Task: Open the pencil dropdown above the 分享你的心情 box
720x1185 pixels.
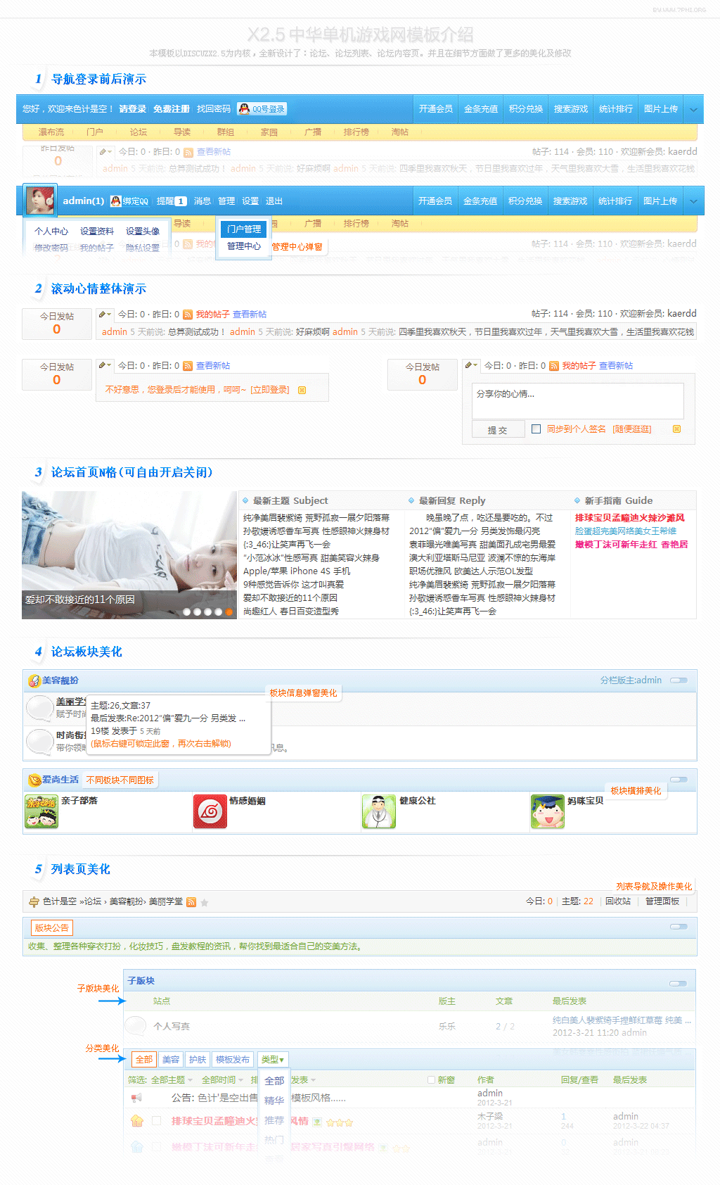Action: coord(471,365)
